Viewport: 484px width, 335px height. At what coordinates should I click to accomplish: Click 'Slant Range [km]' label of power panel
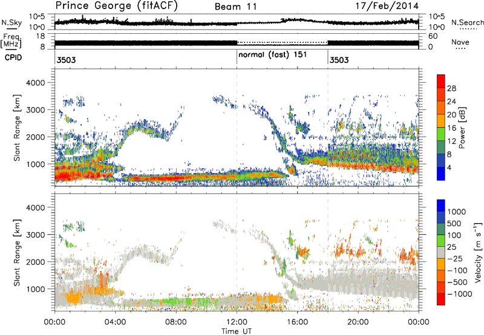(x=18, y=128)
